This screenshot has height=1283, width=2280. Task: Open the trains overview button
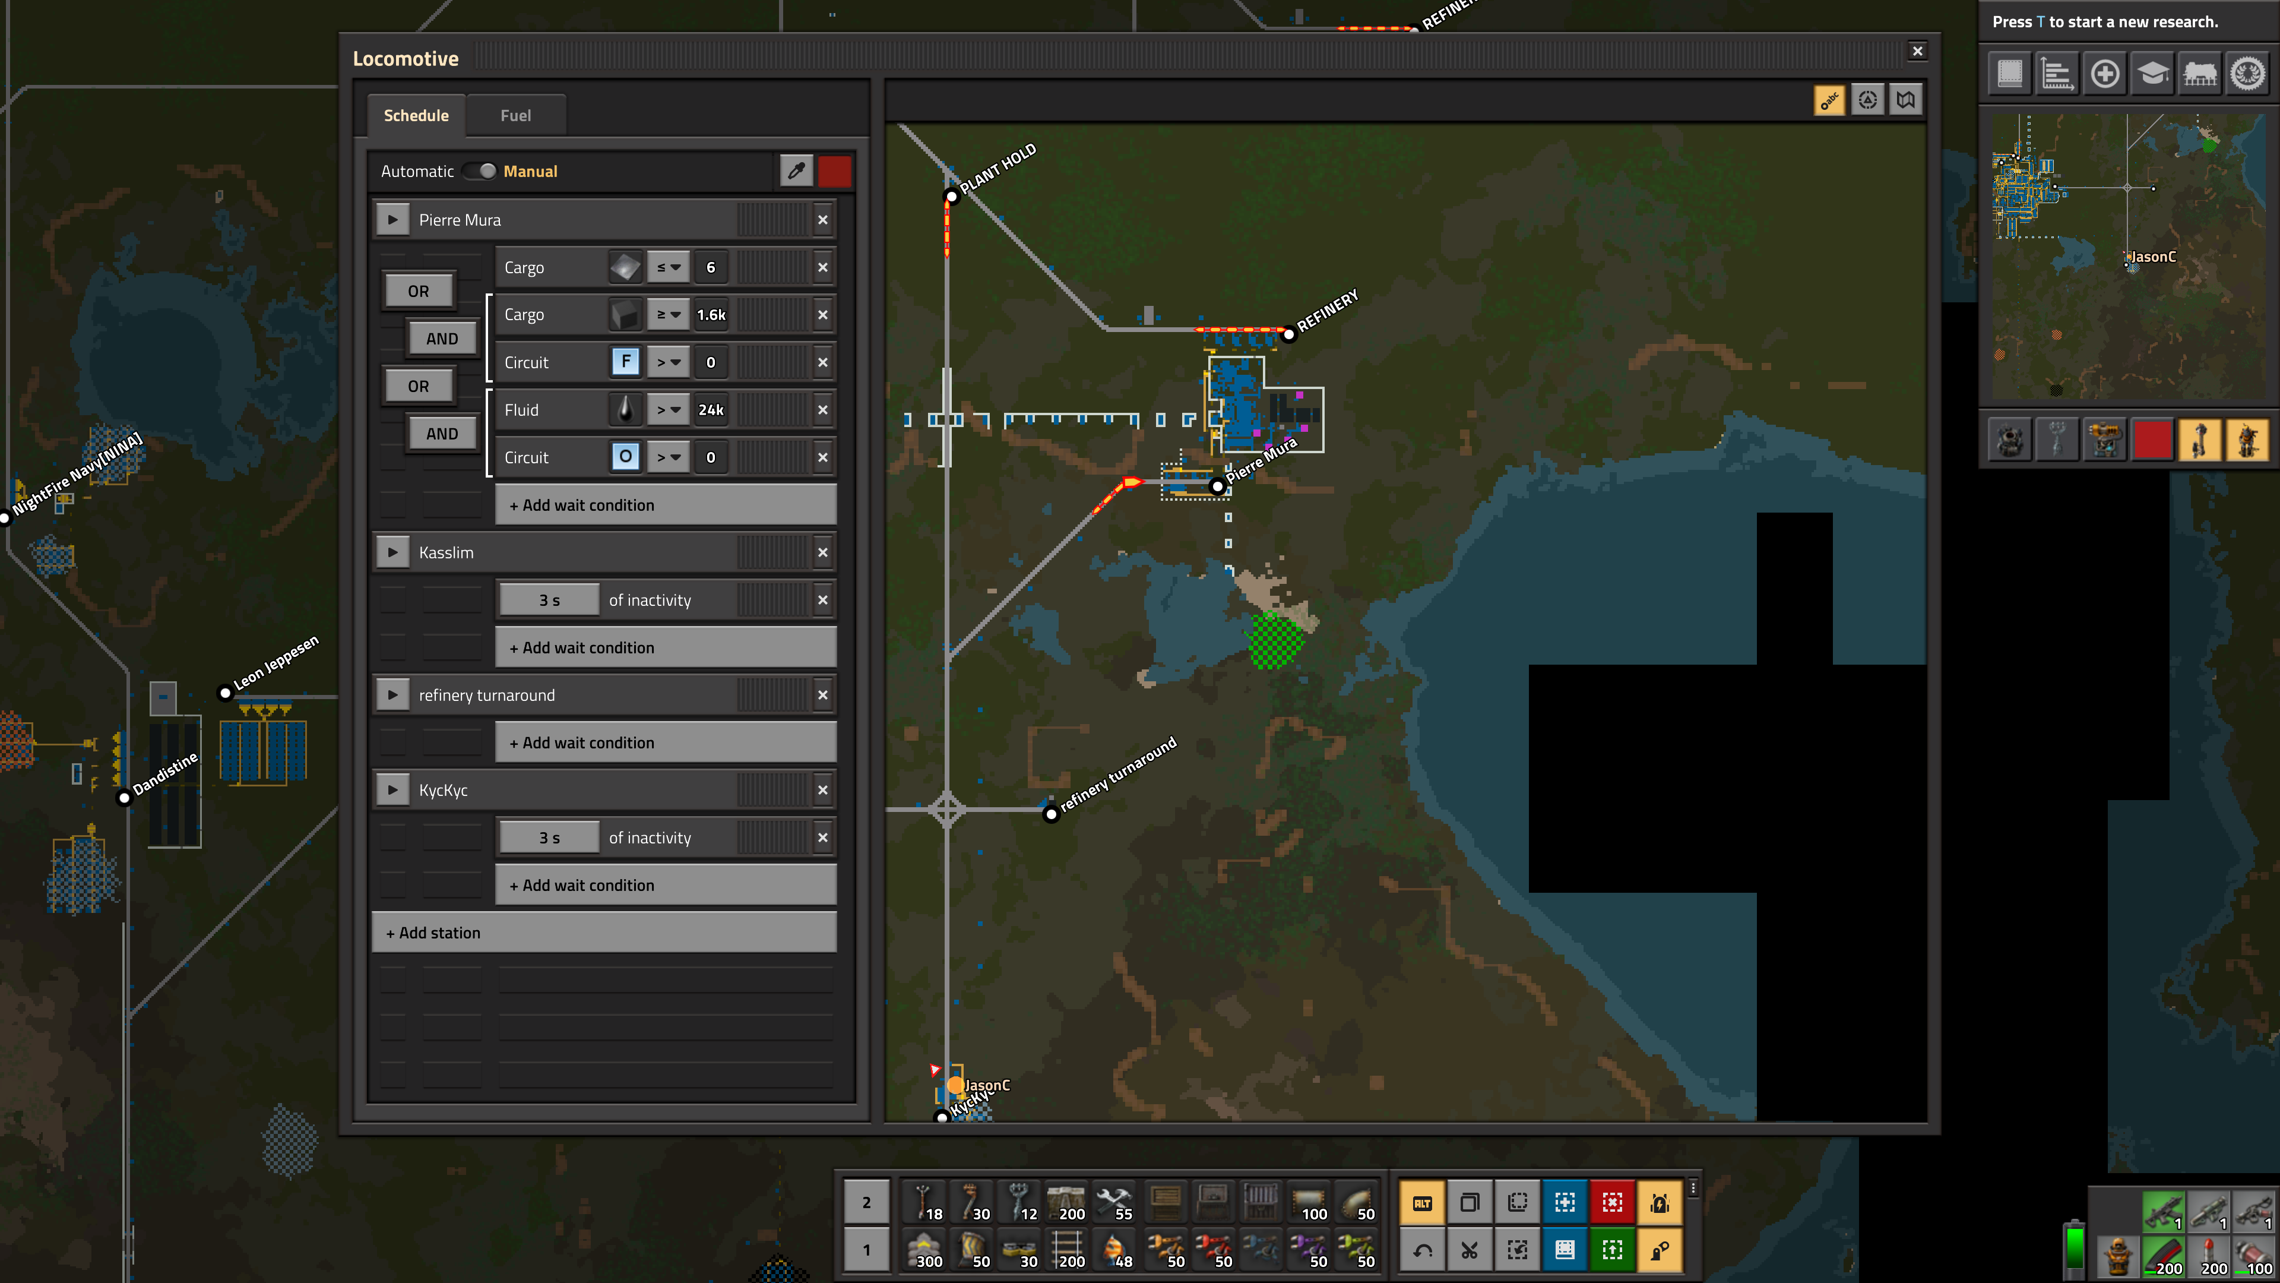[x=2199, y=74]
